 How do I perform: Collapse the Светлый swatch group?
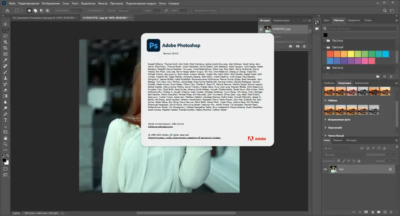click(324, 47)
